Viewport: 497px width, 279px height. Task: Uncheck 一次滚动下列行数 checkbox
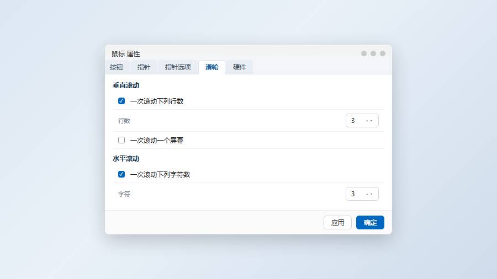[121, 101]
